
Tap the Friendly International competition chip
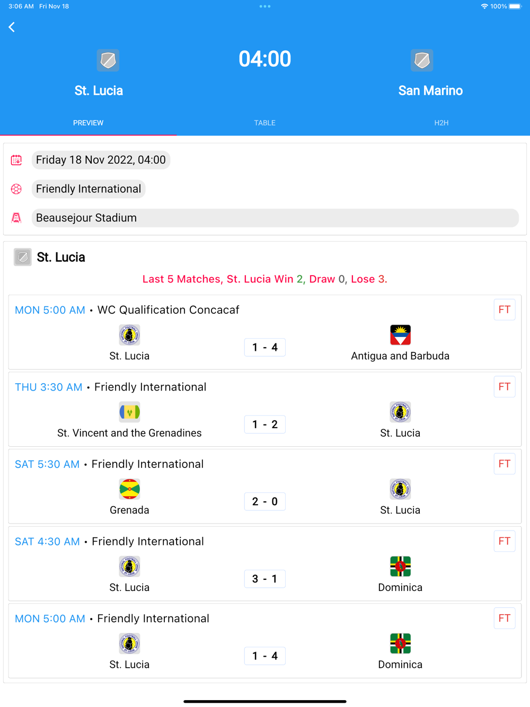click(x=89, y=189)
